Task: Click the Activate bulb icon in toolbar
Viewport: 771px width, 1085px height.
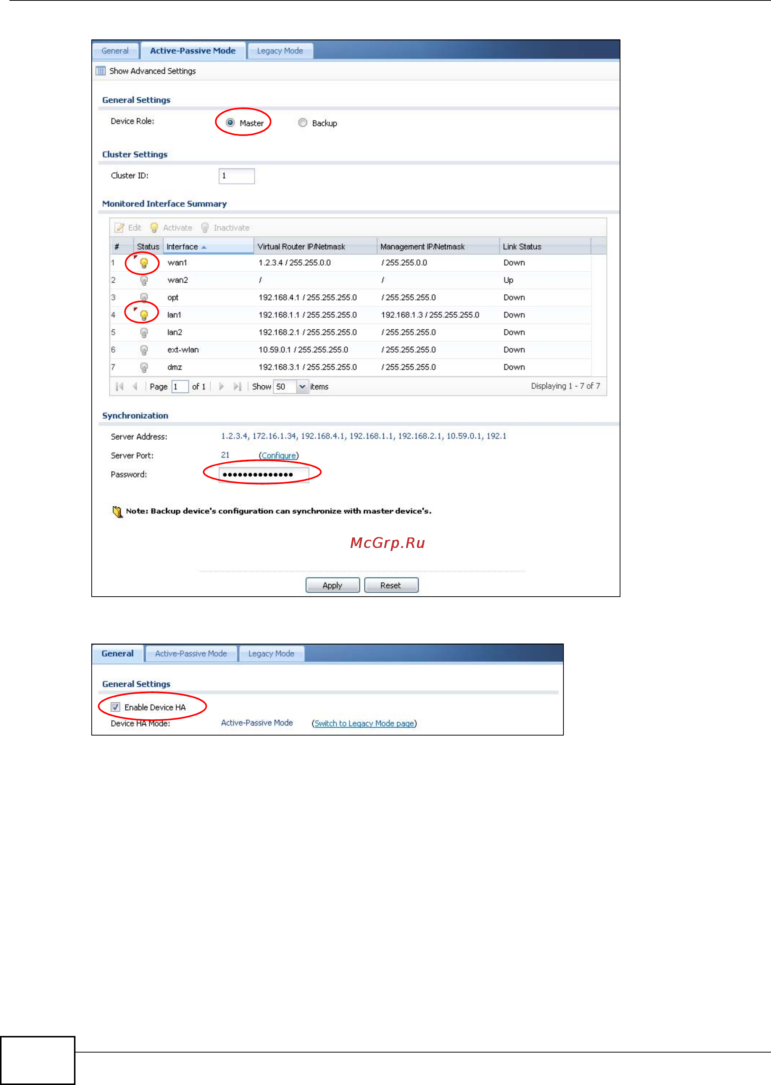Action: (x=154, y=228)
